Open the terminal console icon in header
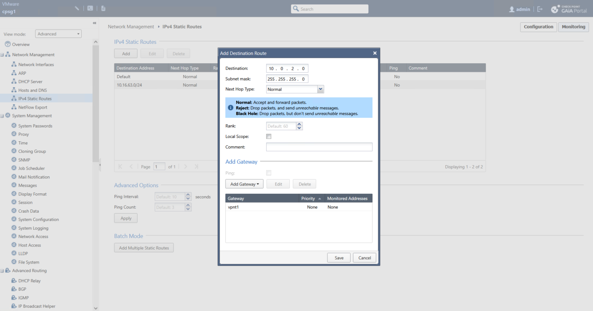Screen dimensions: 593x311 [90, 8]
